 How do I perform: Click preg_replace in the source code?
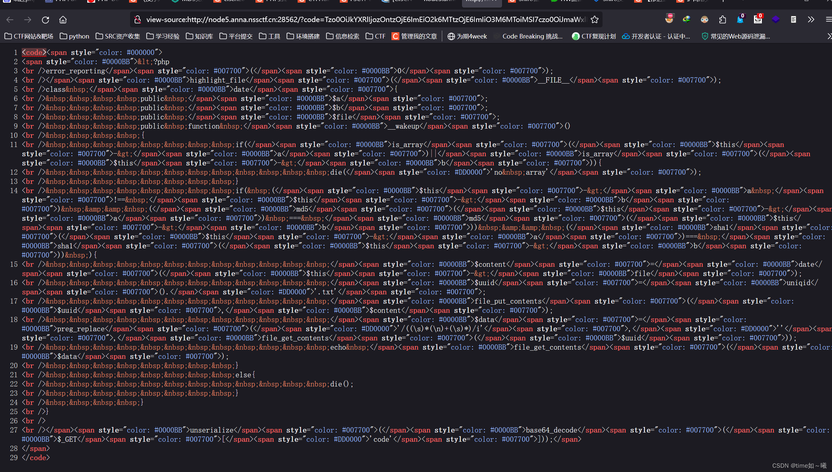[x=81, y=329]
